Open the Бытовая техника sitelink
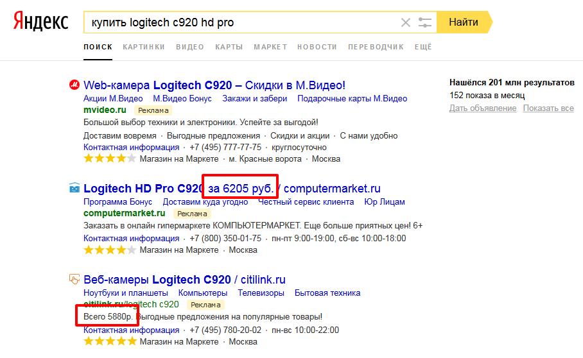The width and height of the screenshot is (583, 358). [x=327, y=293]
